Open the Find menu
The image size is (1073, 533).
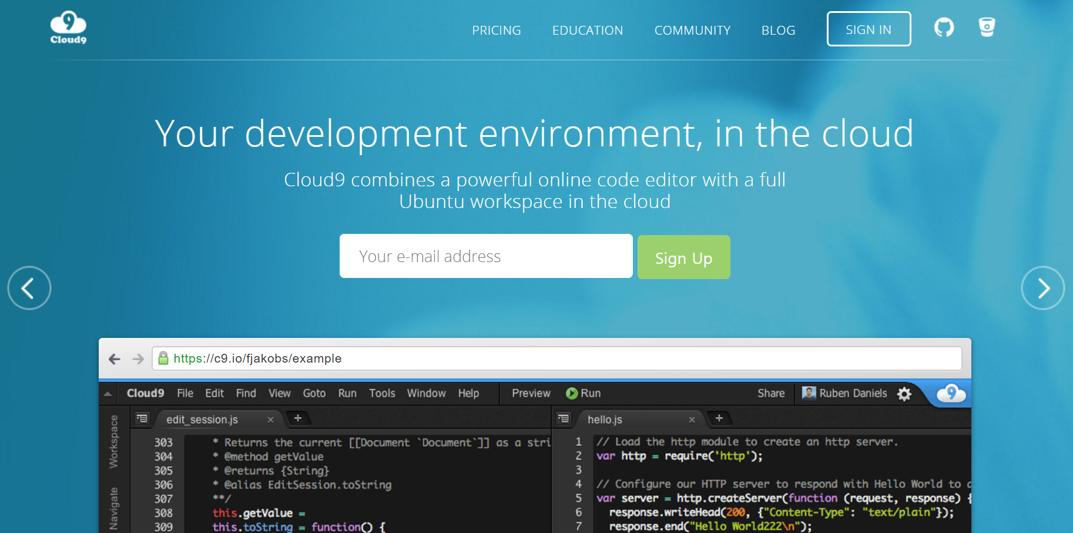(x=246, y=393)
